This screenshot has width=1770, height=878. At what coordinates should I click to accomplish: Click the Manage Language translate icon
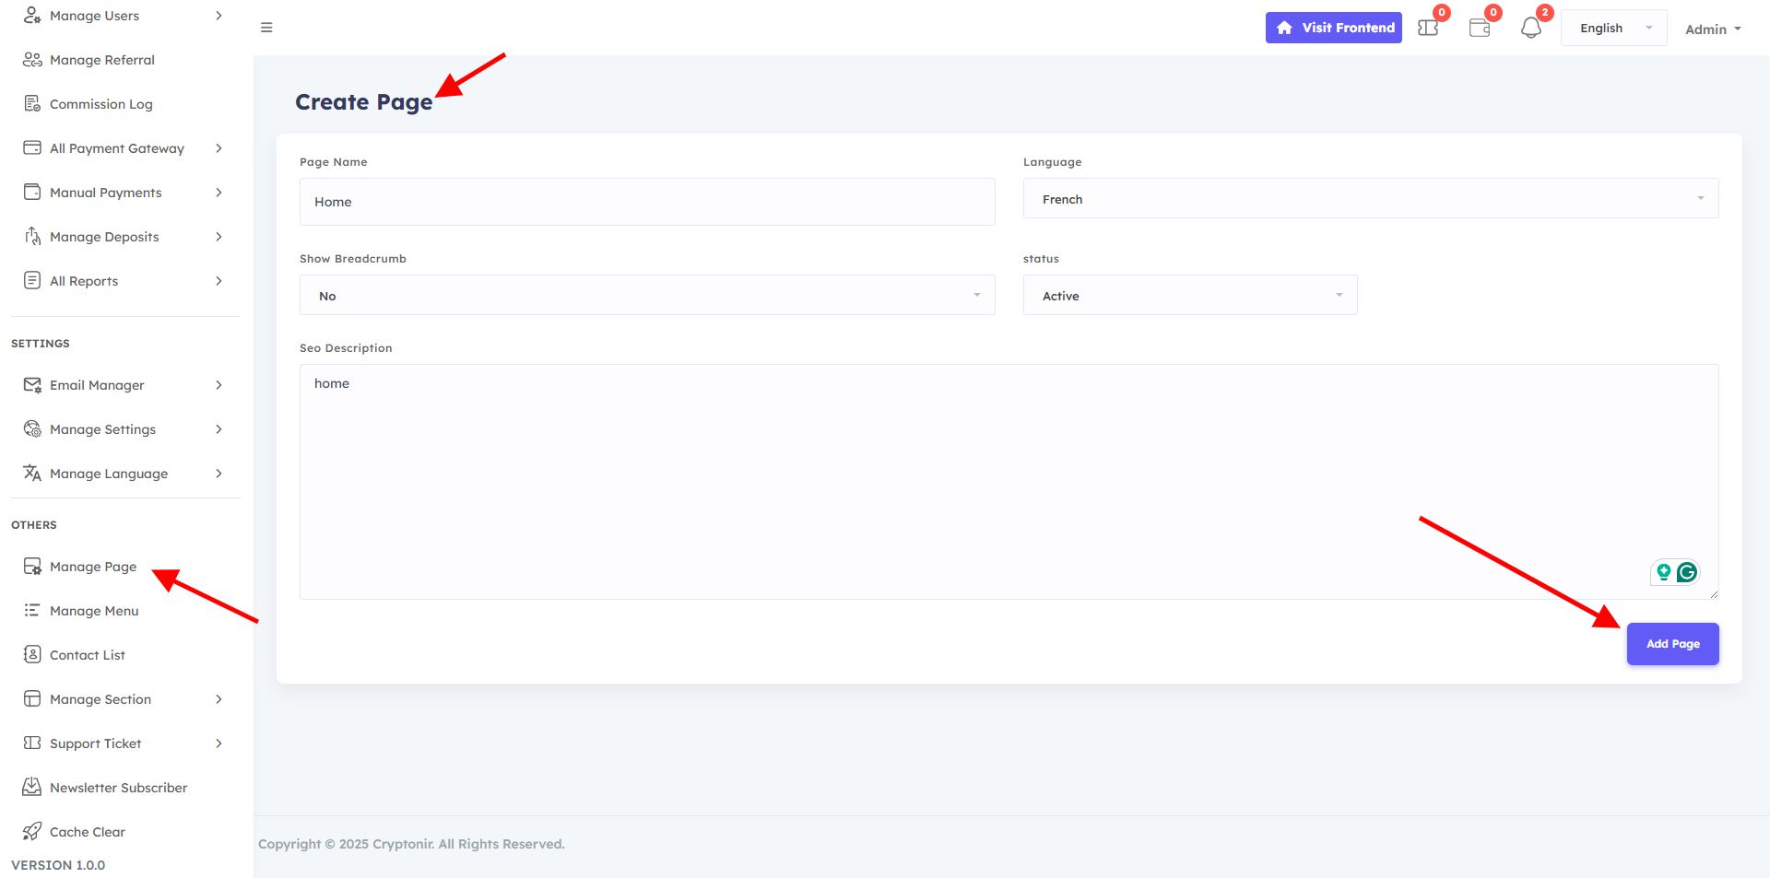coord(32,474)
